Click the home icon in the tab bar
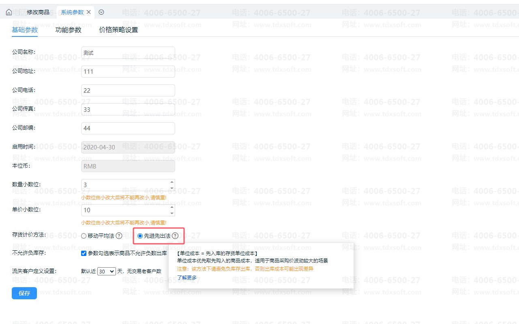This screenshot has width=519, height=324. coord(9,12)
